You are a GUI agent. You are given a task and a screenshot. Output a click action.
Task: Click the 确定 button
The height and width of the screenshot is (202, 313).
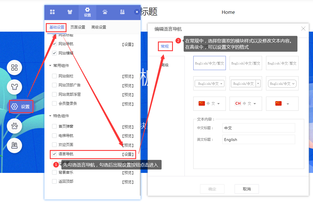(212, 189)
